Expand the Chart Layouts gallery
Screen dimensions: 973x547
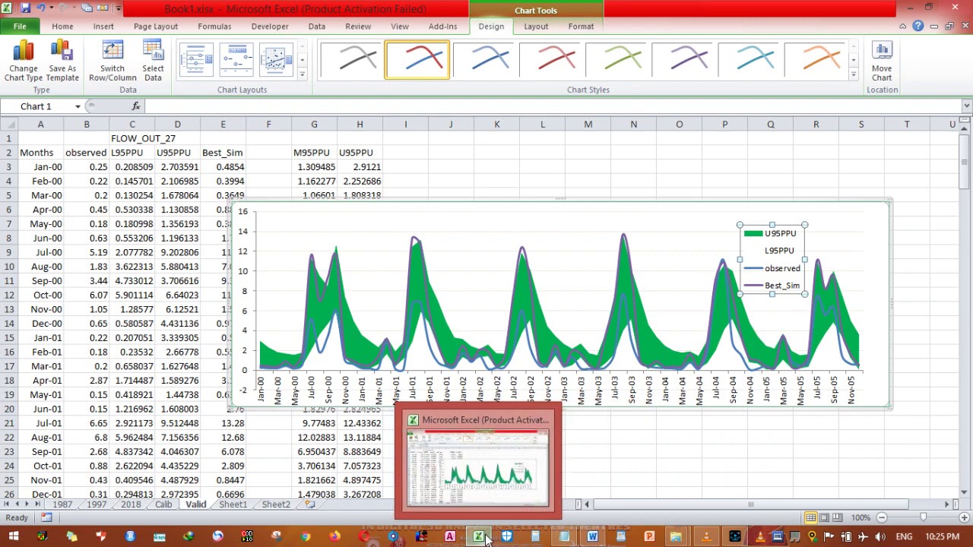click(302, 74)
